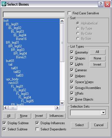Click the 3ds Max app icon in title bar
112x138 pixels.
coord(4,4)
